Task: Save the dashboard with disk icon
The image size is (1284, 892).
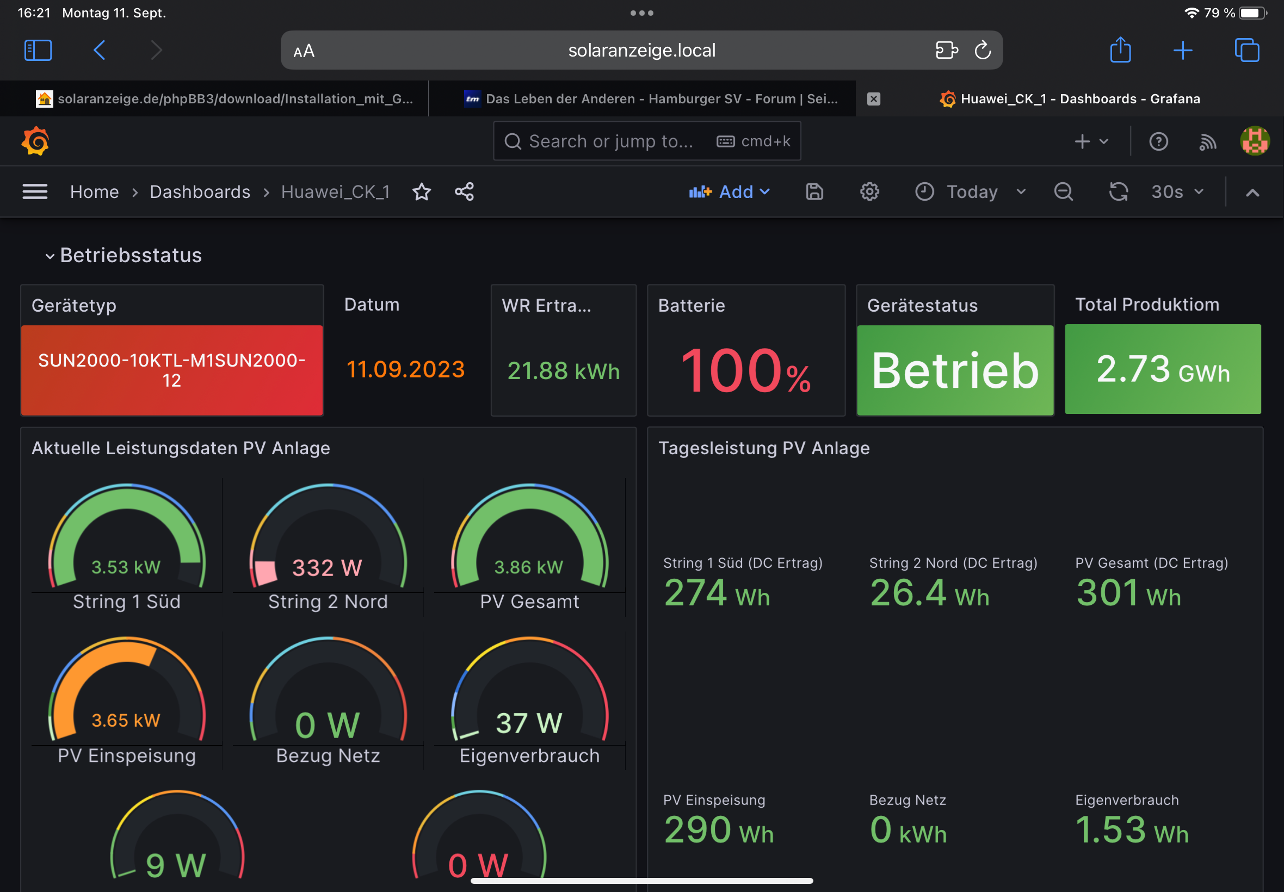Action: click(814, 191)
